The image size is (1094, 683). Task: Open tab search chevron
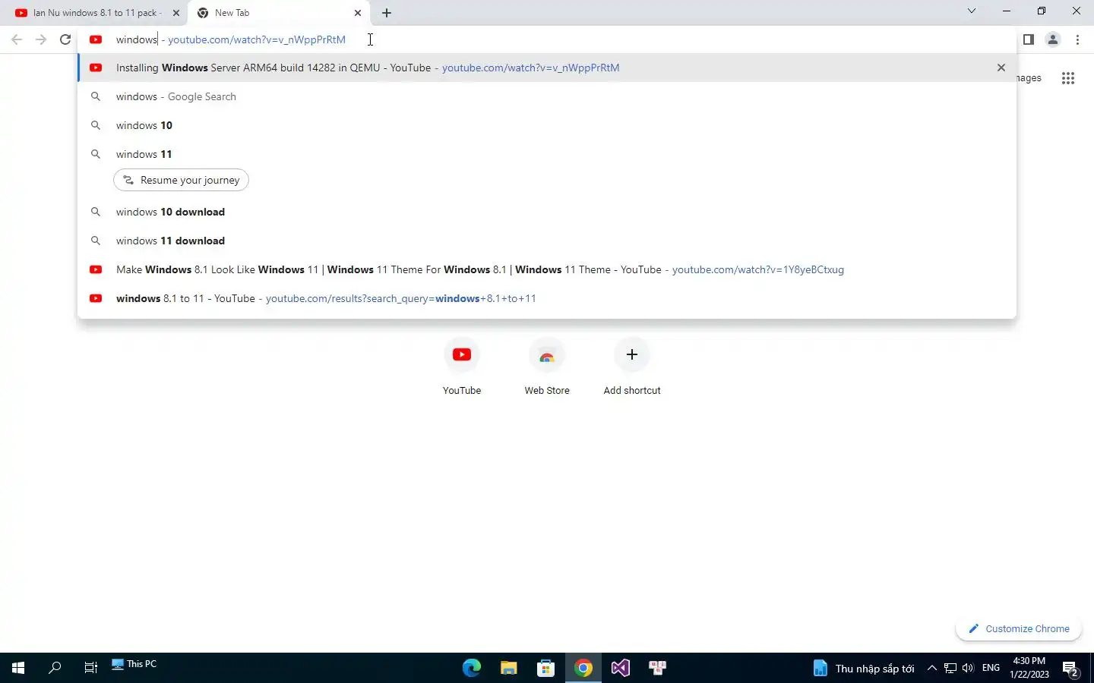971,11
